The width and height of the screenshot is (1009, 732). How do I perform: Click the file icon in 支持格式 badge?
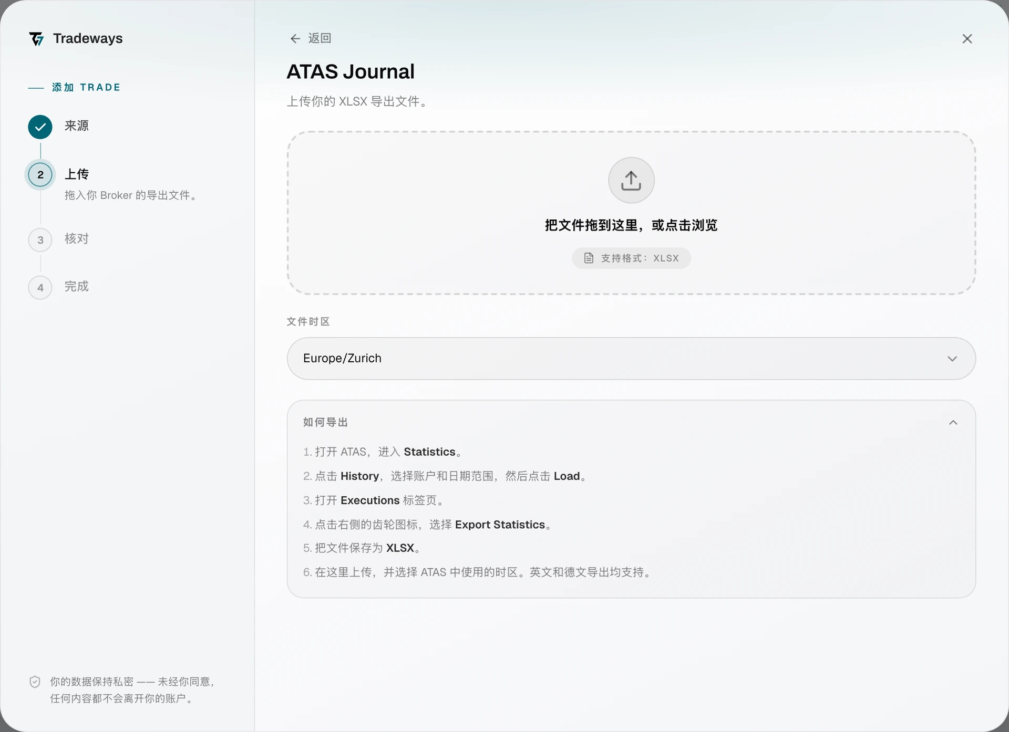[x=589, y=258]
